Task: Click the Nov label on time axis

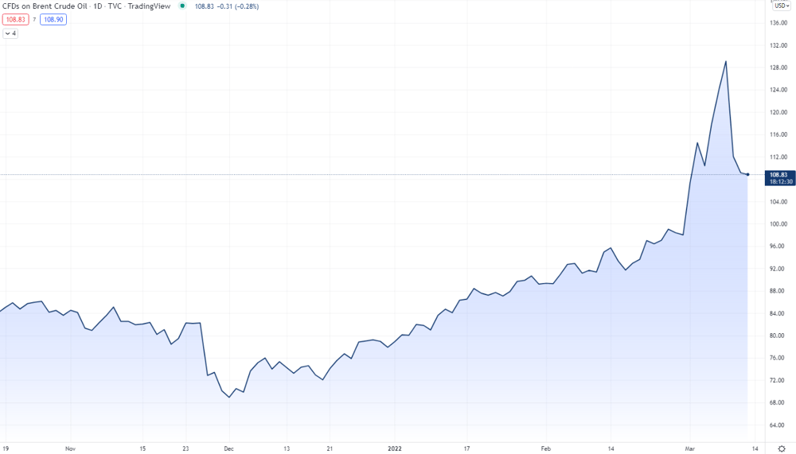Action: (71, 448)
